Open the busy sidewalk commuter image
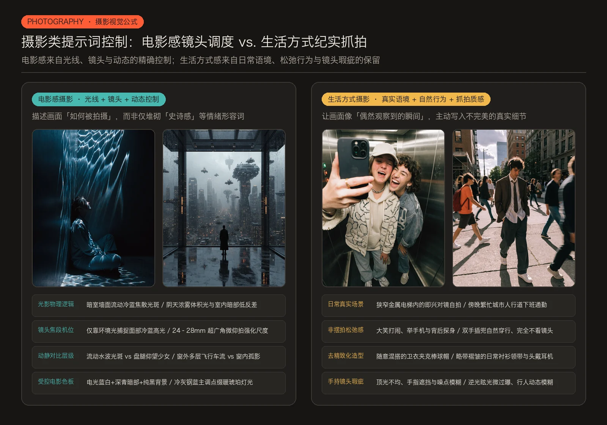Image resolution: width=607 pixels, height=425 pixels. click(514, 208)
